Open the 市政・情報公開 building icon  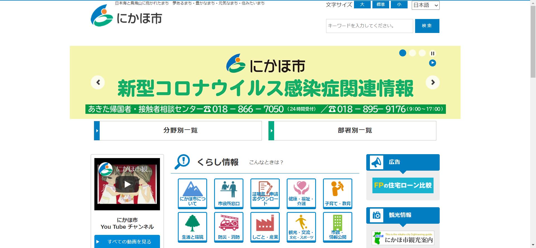[338, 227]
